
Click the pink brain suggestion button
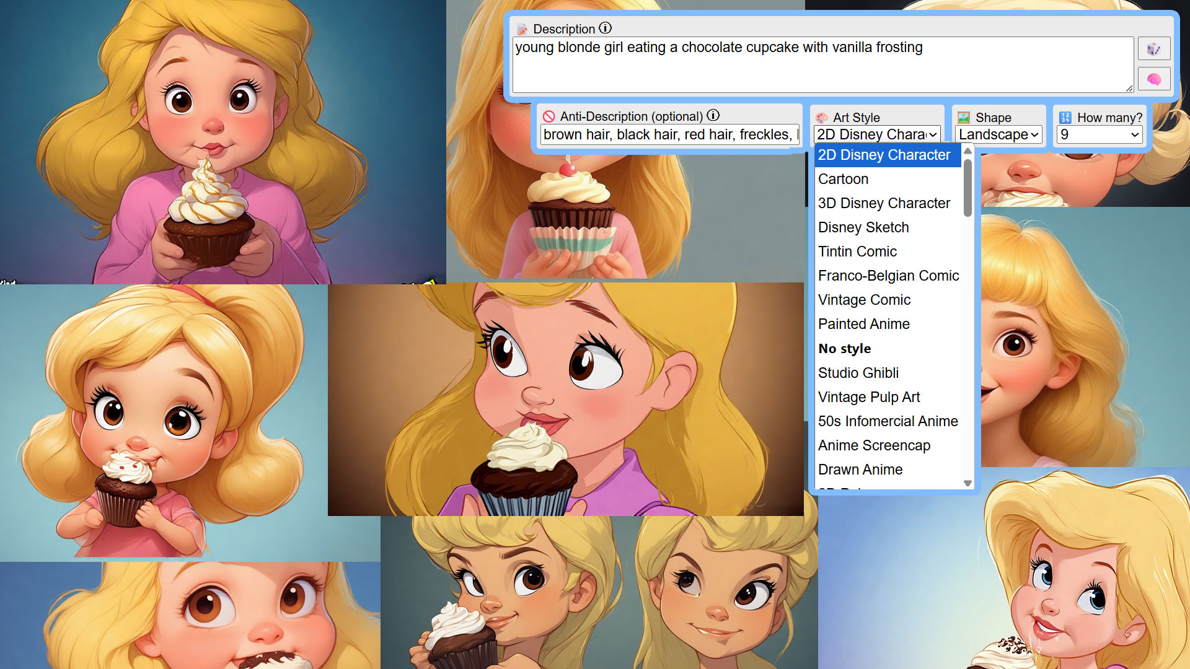tap(1153, 79)
